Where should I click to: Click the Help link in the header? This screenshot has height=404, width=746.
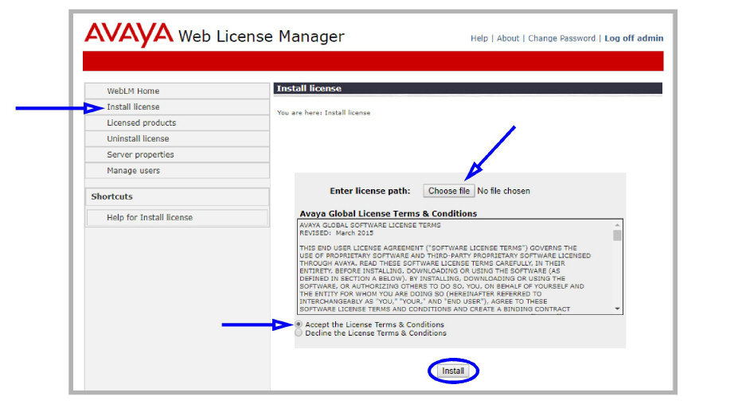(479, 38)
